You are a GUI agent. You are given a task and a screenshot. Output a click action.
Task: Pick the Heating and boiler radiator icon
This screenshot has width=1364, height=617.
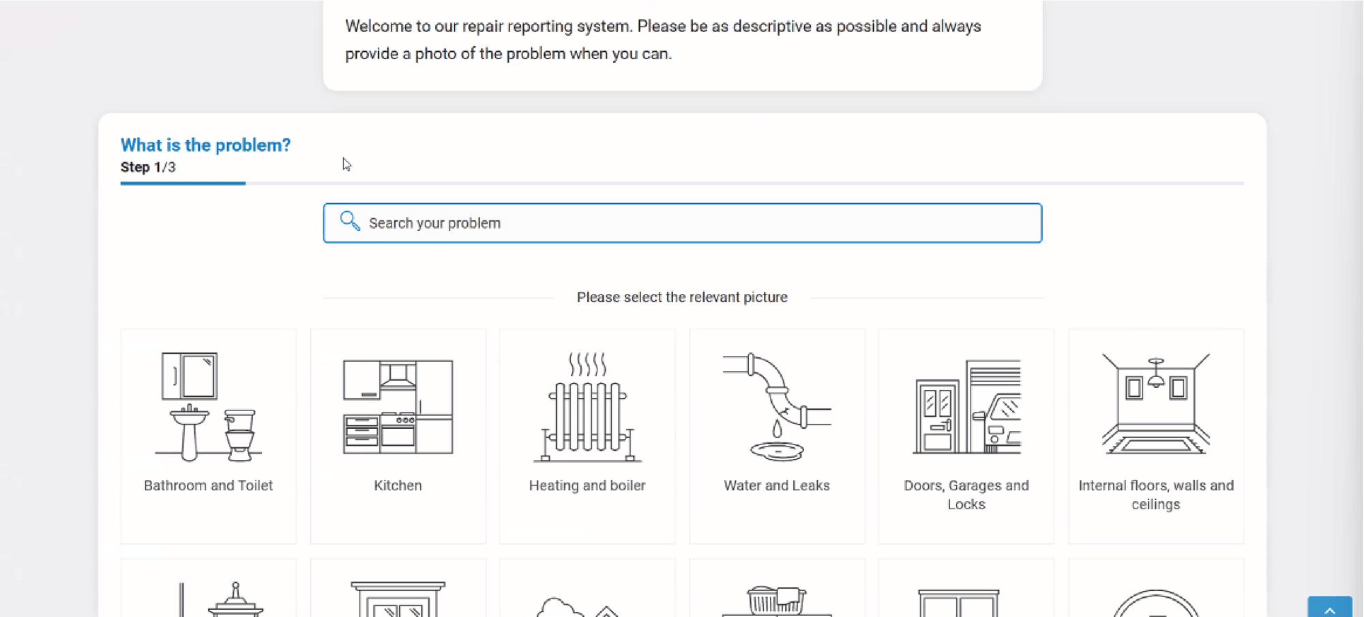pyautogui.click(x=587, y=408)
